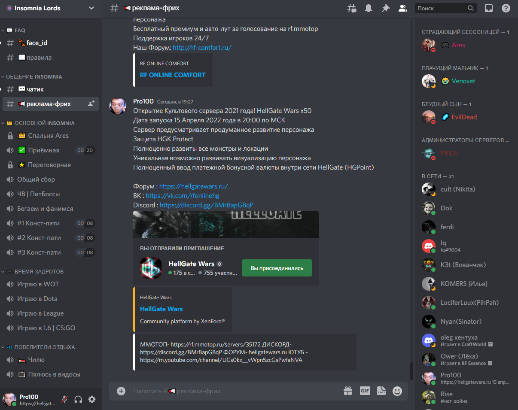Join the Общий сбор voice channel

coord(51,179)
